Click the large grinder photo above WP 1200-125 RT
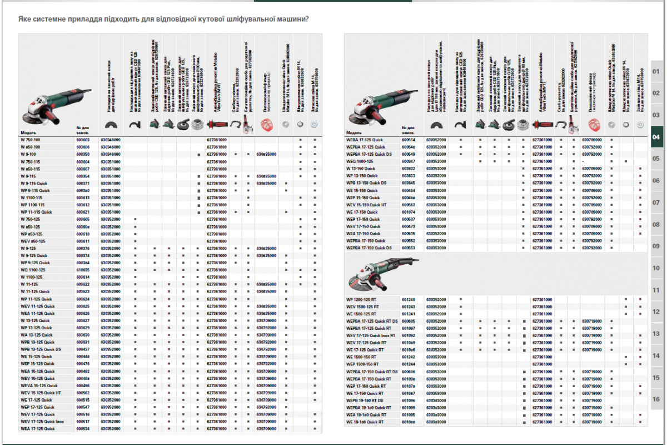This screenshot has height=445, width=667. point(382,275)
